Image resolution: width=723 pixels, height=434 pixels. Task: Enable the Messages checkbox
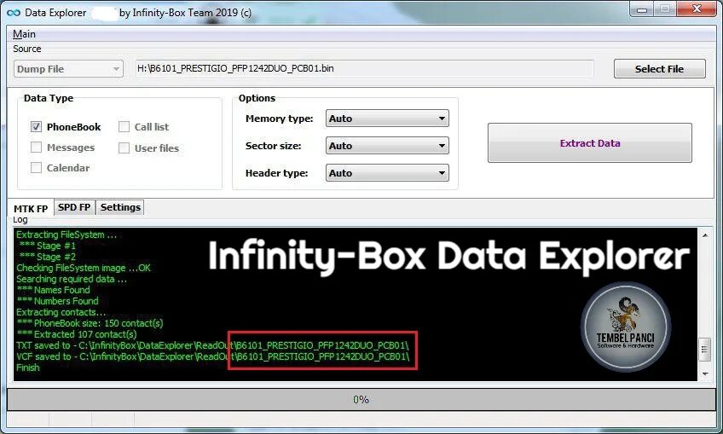pyautogui.click(x=36, y=148)
